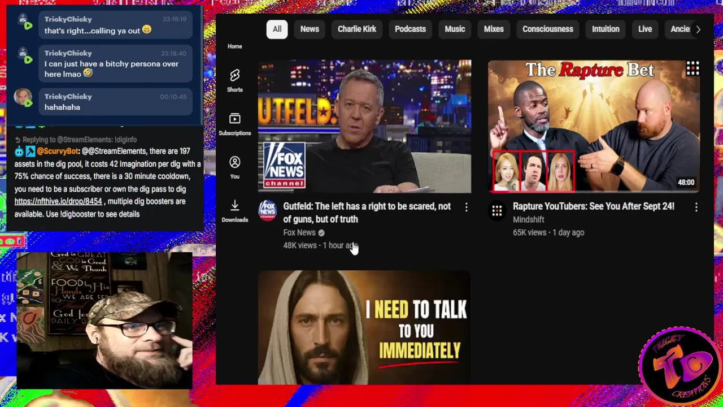Viewport: 723px width, 407px height.
Task: Open the You profile sidebar icon
Action: (234, 168)
